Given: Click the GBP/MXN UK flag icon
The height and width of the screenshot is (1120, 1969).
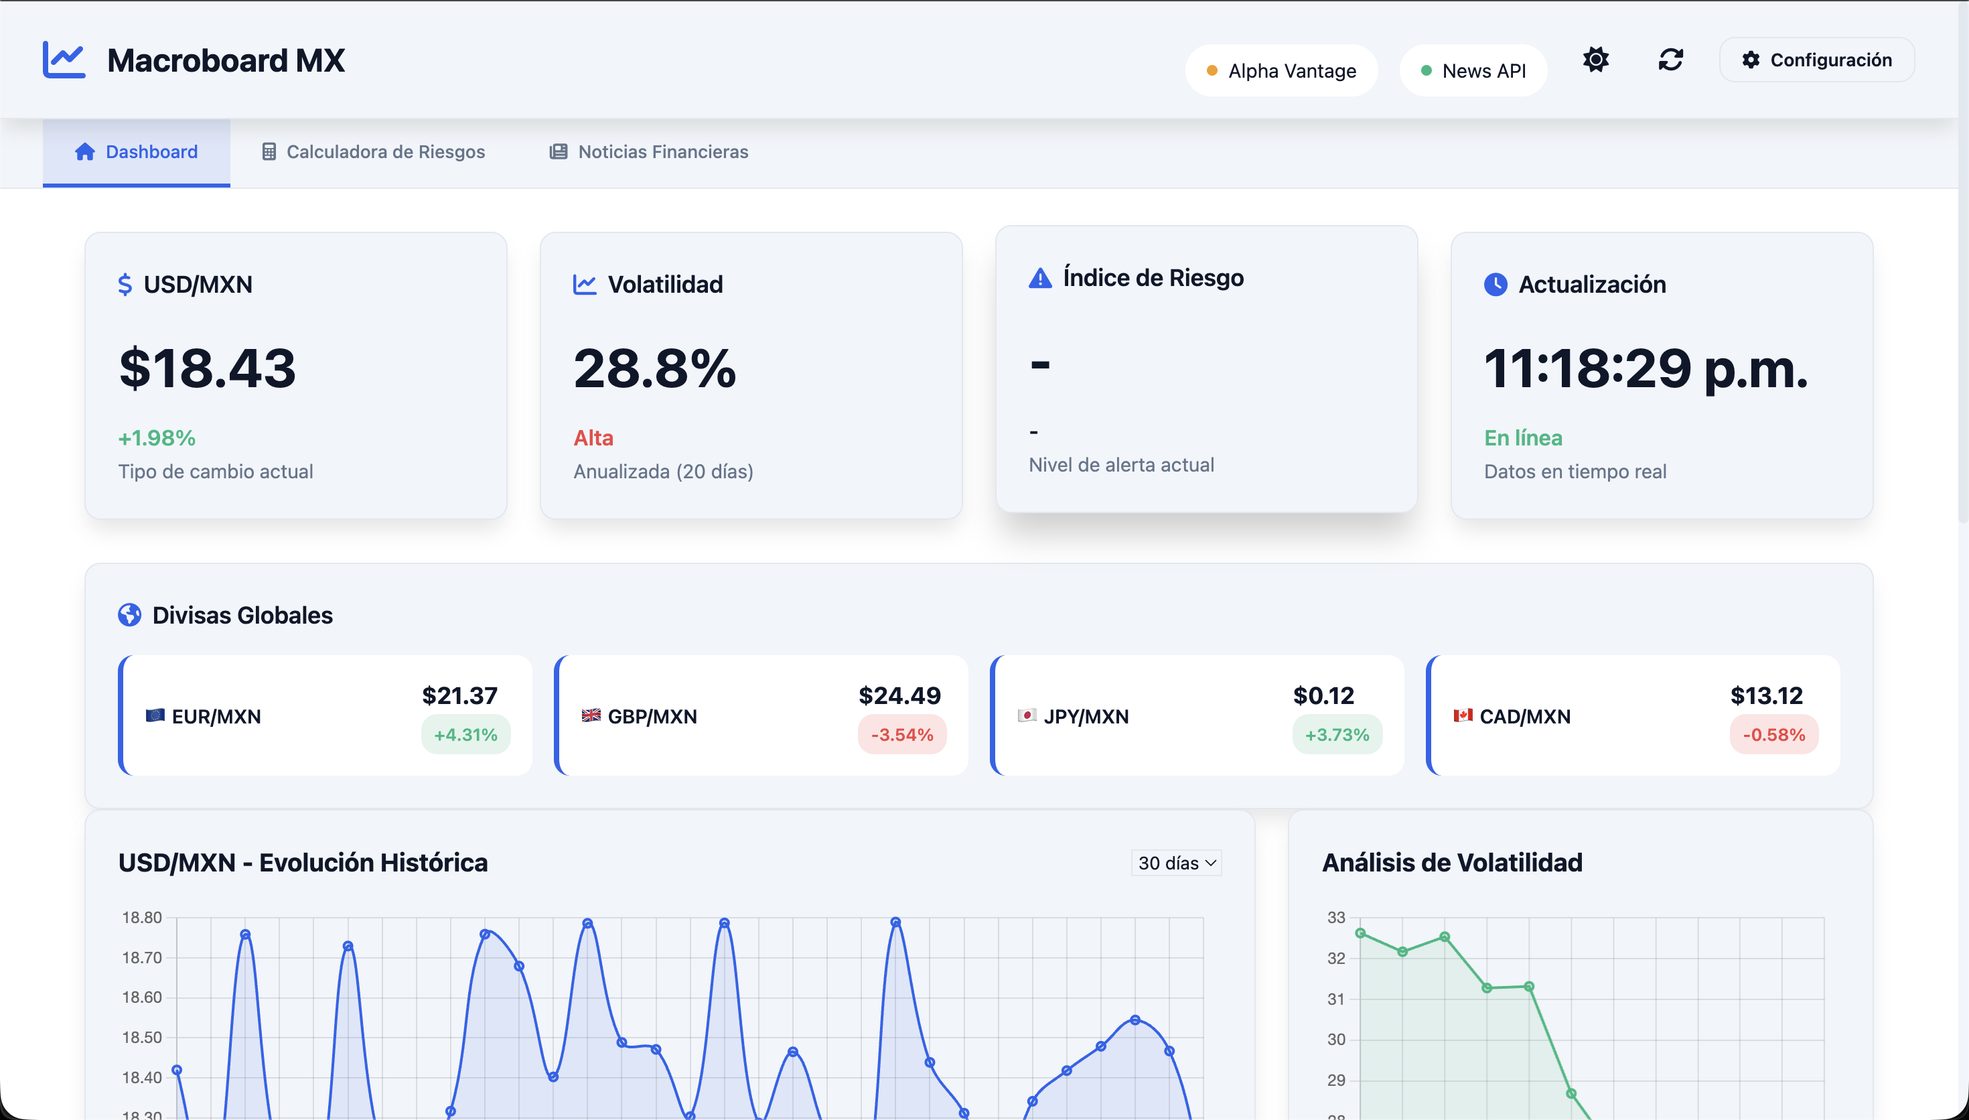Looking at the screenshot, I should [x=591, y=715].
